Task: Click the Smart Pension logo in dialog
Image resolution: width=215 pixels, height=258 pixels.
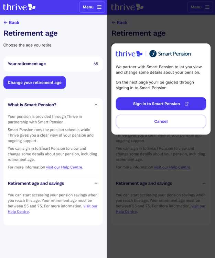Action: 170,54
